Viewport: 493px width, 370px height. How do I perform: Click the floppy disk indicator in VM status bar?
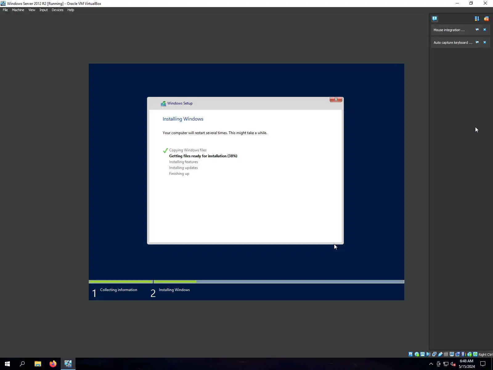pyautogui.click(x=422, y=354)
